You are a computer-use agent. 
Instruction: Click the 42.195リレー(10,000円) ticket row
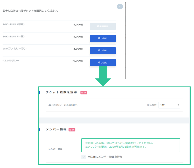114,105
